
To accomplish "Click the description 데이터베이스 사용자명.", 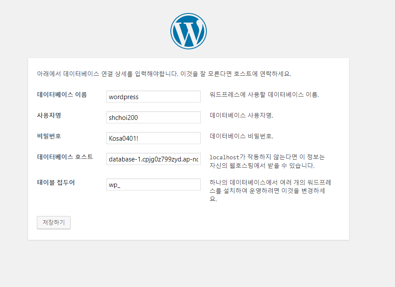I will click(x=242, y=116).
